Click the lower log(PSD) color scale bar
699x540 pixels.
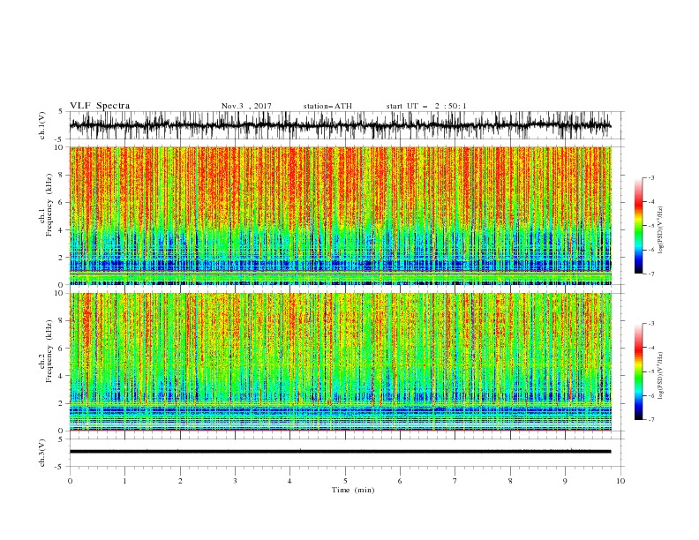click(639, 371)
